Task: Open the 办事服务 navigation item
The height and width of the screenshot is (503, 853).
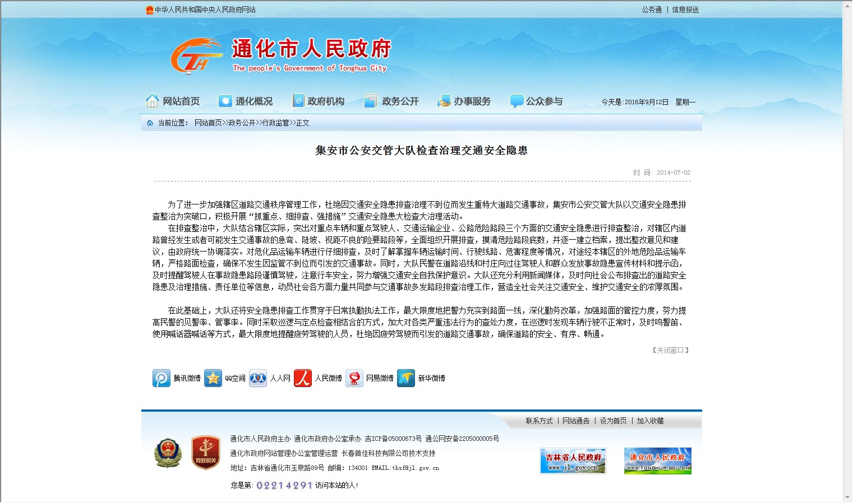Action: 464,101
